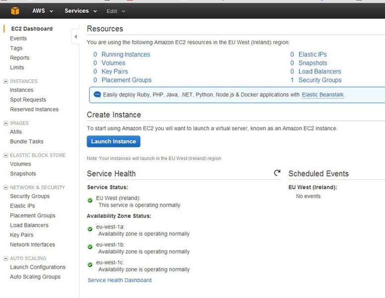Click the 'Resources' heading
Screen dimensions: 385x298
pos(105,29)
